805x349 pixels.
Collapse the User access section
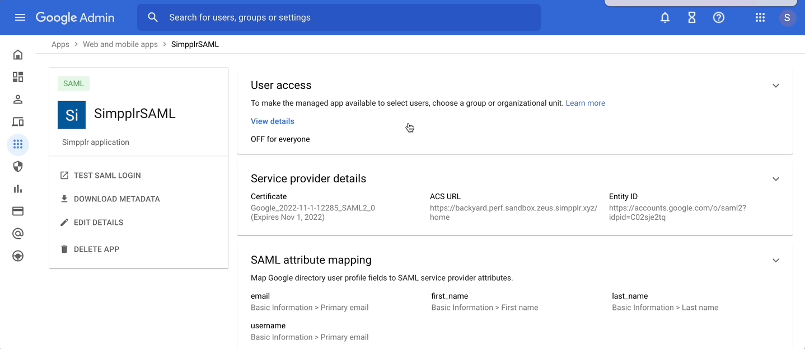776,86
